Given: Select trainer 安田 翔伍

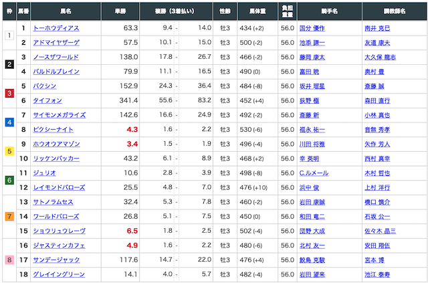Looking at the screenshot, I should click(x=377, y=246).
